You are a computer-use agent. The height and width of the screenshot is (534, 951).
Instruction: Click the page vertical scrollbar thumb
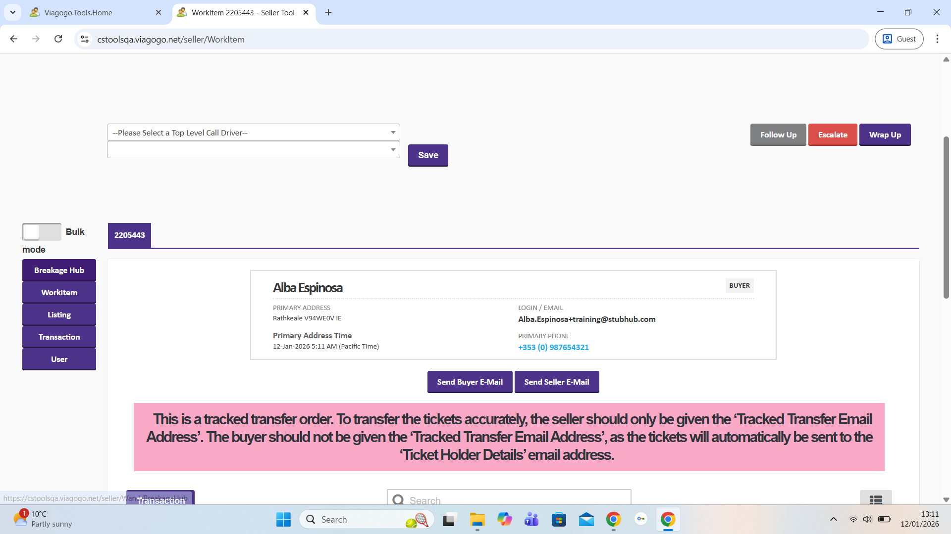pyautogui.click(x=946, y=218)
